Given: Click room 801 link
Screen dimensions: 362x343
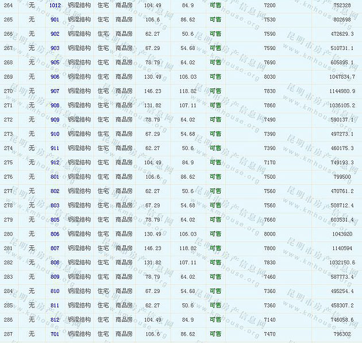Looking at the screenshot, I should [x=55, y=177].
